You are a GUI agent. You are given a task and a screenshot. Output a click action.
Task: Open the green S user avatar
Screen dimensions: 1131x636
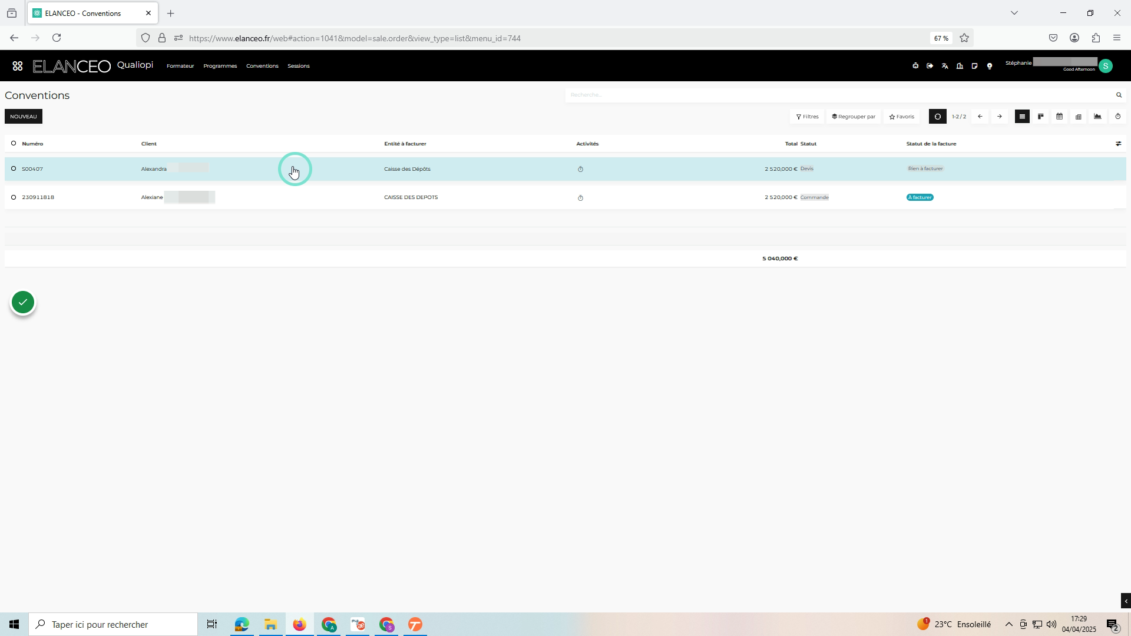1106,66
